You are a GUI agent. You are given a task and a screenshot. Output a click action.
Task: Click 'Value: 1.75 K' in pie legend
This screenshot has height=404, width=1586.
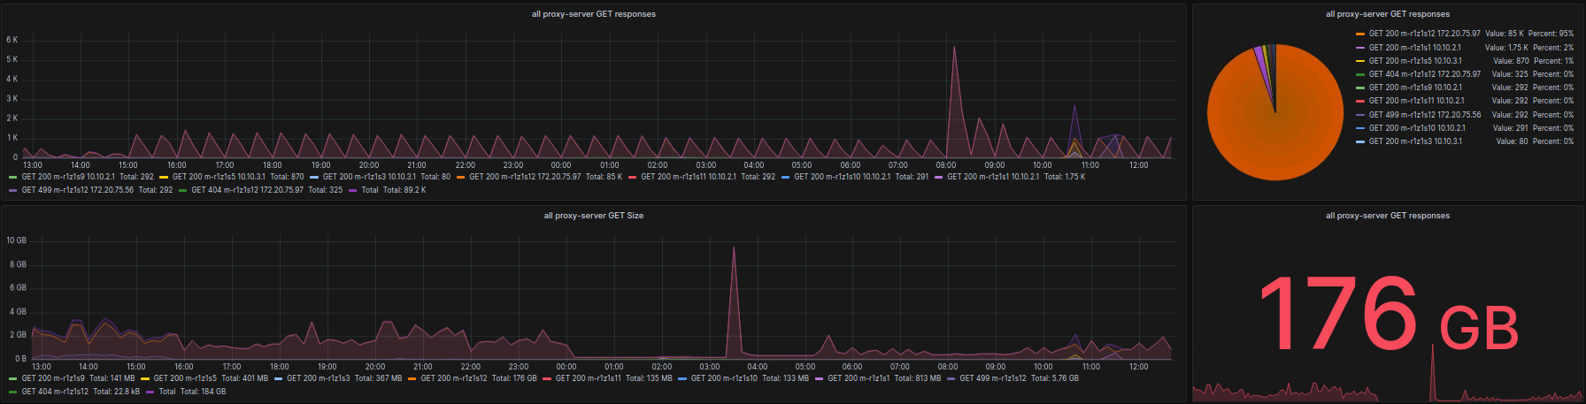pos(1506,48)
